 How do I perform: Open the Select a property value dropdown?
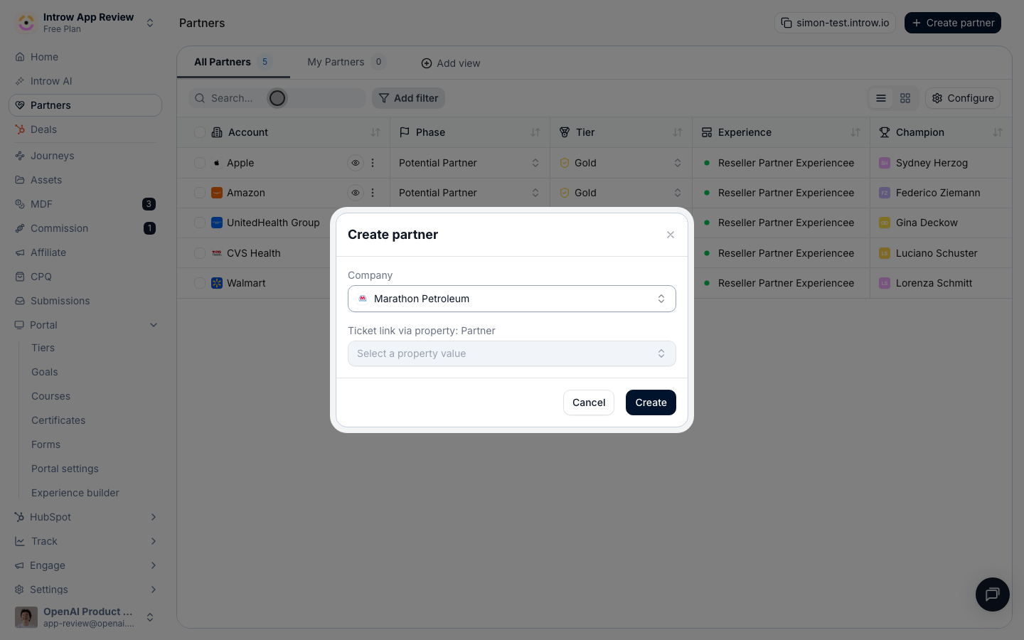coord(512,353)
